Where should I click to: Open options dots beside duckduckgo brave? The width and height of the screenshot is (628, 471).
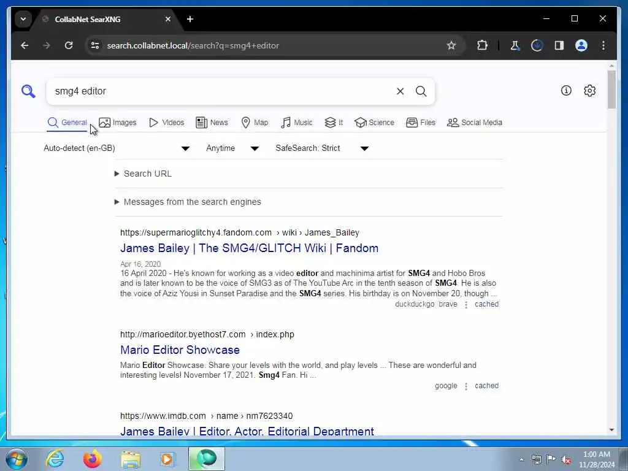click(466, 305)
